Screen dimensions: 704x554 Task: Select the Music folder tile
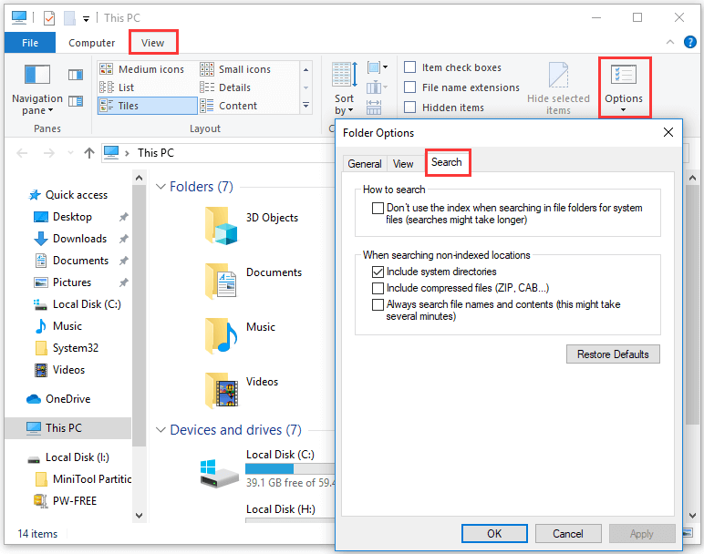click(240, 335)
